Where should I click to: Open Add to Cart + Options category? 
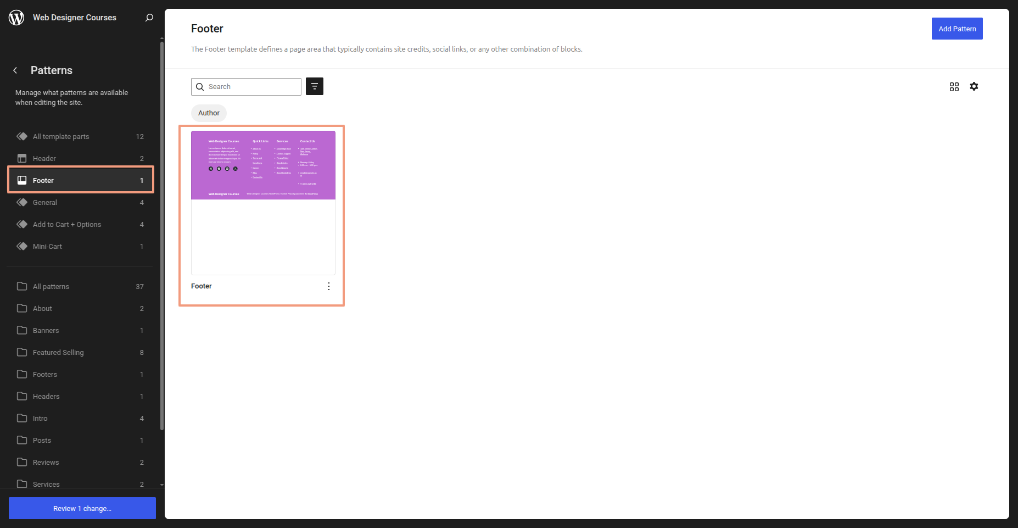coord(67,224)
